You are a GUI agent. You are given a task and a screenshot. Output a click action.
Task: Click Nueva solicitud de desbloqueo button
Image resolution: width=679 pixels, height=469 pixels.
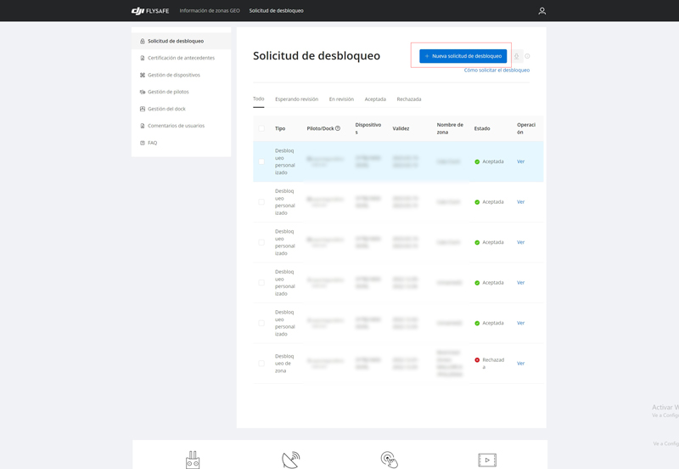tap(463, 56)
